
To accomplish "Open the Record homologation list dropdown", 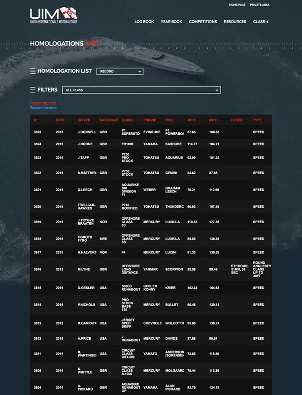I will click(120, 72).
